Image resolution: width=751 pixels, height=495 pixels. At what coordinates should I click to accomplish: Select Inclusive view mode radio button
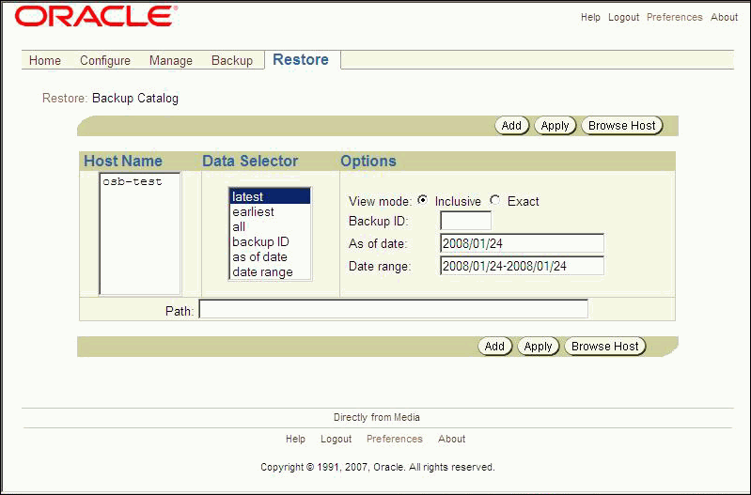[422, 200]
